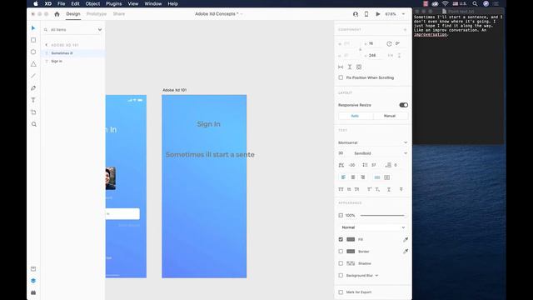Open the document title dropdown arrow
The height and width of the screenshot is (300, 533).
pyautogui.click(x=242, y=14)
